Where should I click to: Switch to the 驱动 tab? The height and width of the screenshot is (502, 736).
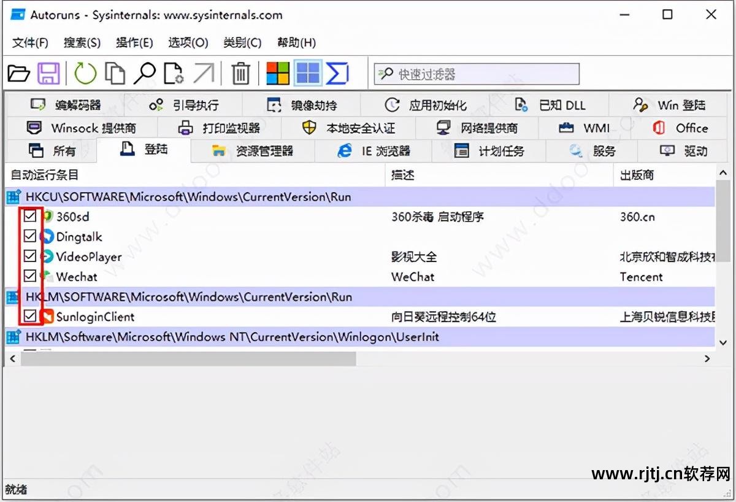click(x=683, y=150)
